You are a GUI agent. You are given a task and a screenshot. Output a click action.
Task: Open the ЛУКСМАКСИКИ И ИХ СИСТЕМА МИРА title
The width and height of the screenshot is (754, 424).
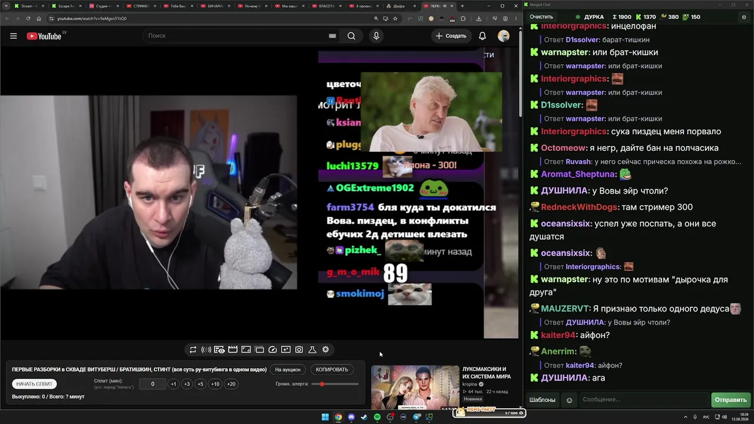[x=487, y=373]
